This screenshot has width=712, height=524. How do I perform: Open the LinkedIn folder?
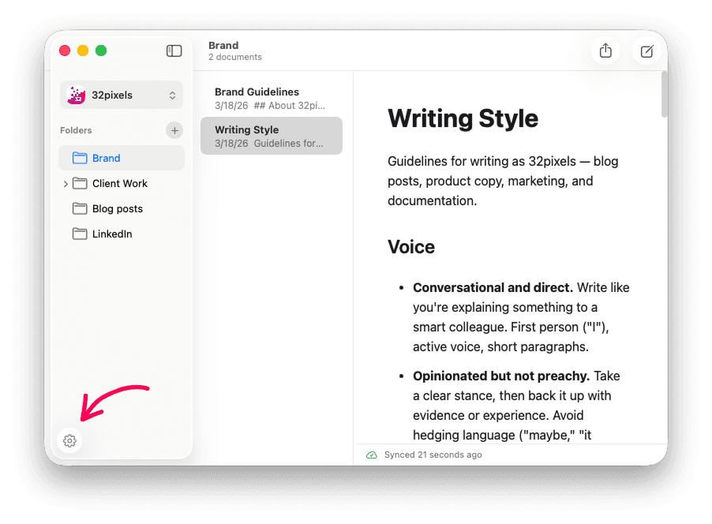click(112, 234)
